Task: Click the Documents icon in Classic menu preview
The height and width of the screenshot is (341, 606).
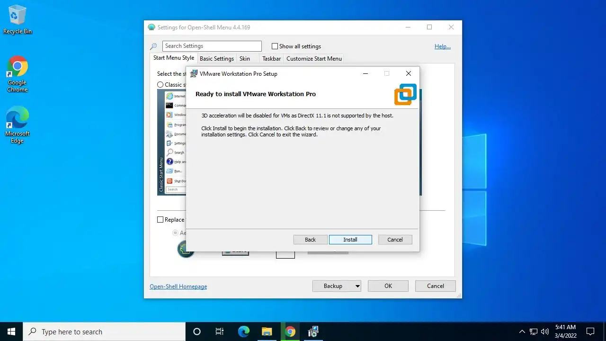Action: click(x=169, y=134)
